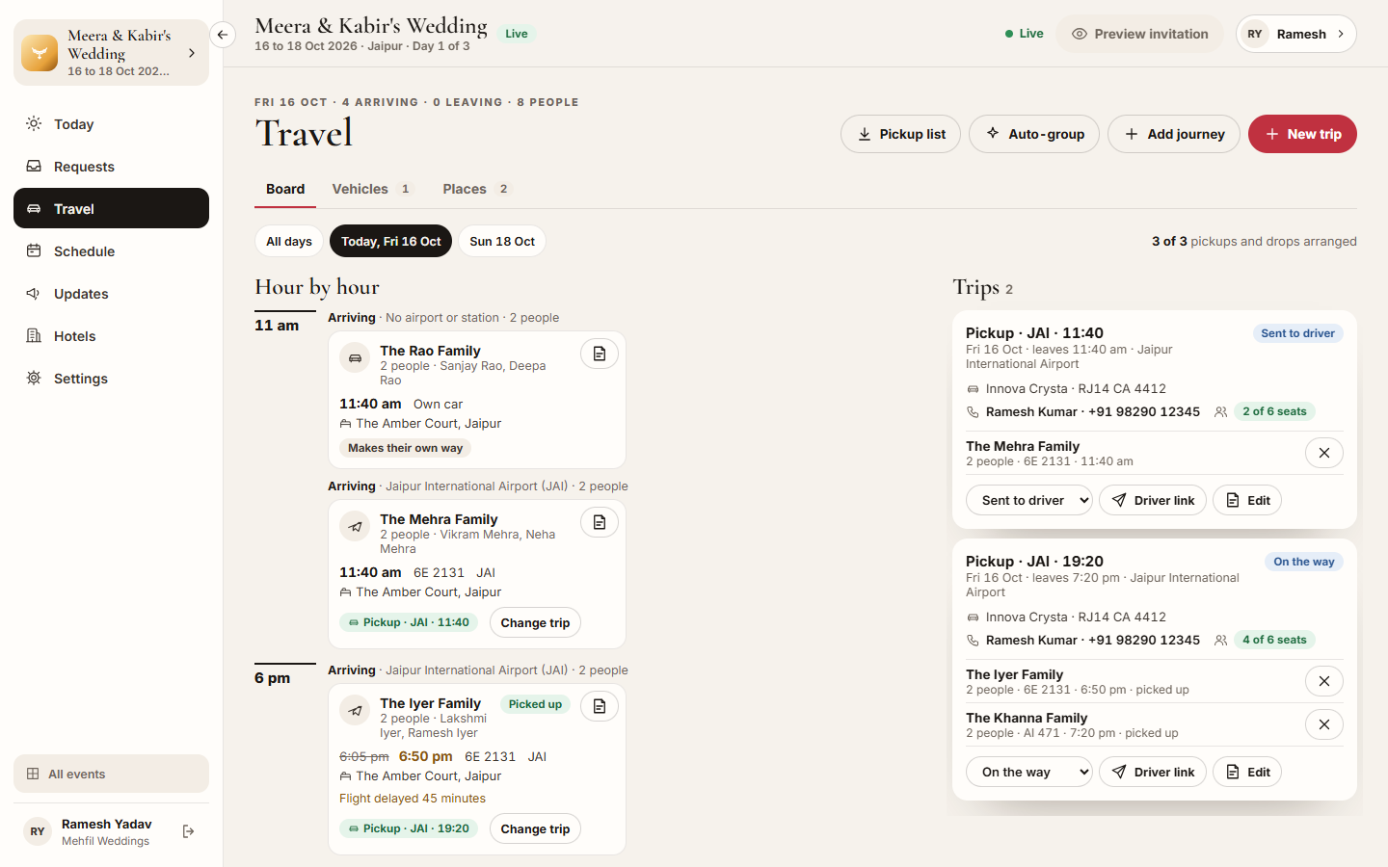The width and height of the screenshot is (1388, 867).
Task: Click Add journey
Action: coord(1174,134)
